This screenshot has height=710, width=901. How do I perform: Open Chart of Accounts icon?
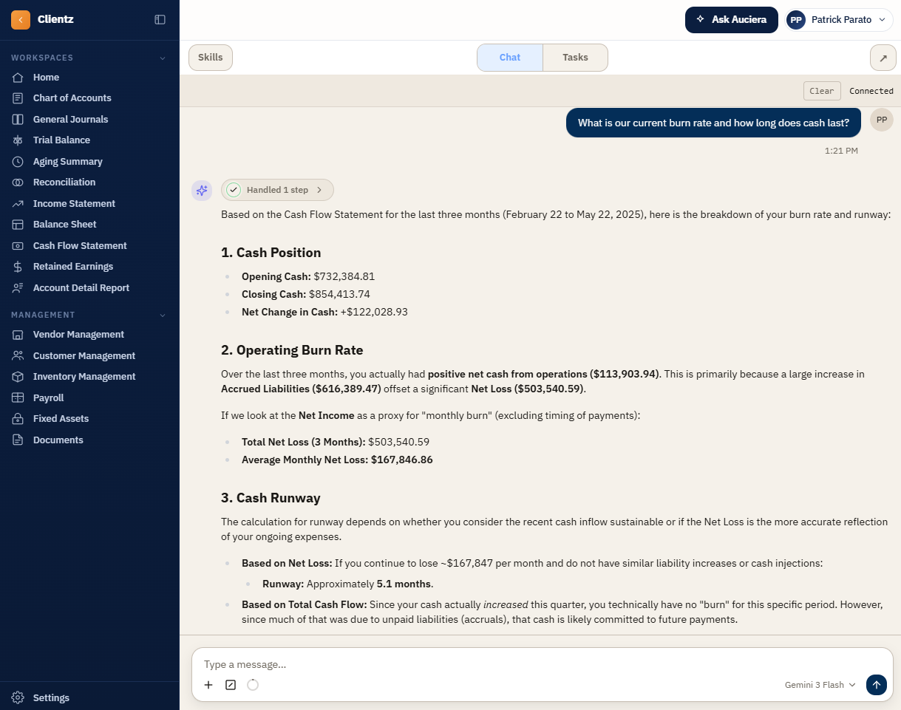click(x=18, y=98)
